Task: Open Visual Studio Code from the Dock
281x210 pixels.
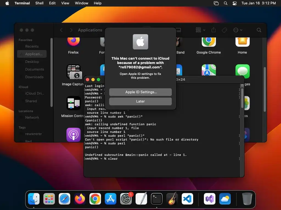Action: (187, 199)
